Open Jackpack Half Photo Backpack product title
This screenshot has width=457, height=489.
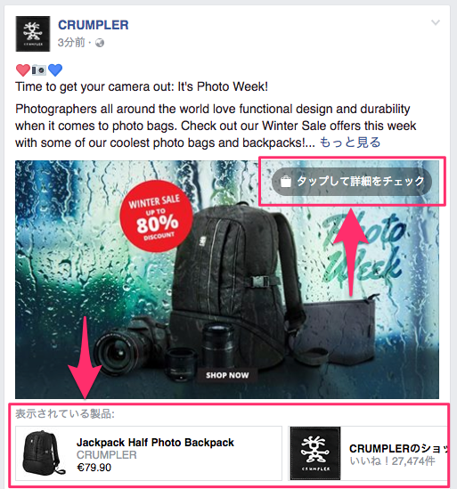tap(155, 443)
